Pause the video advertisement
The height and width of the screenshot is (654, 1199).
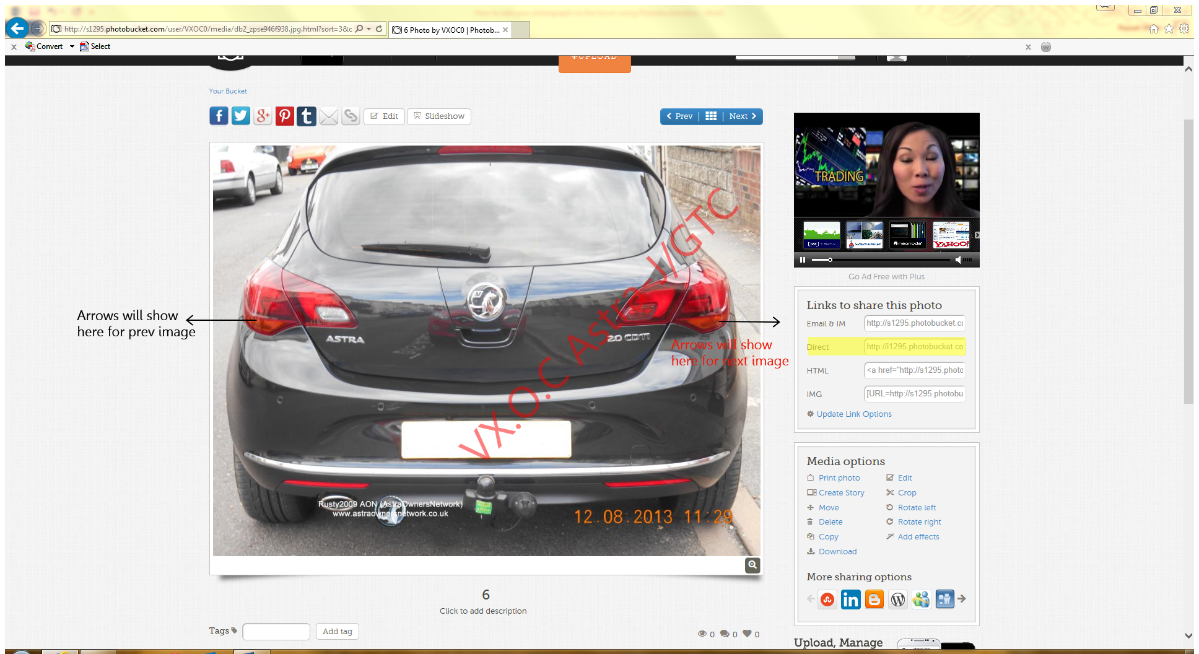[803, 259]
